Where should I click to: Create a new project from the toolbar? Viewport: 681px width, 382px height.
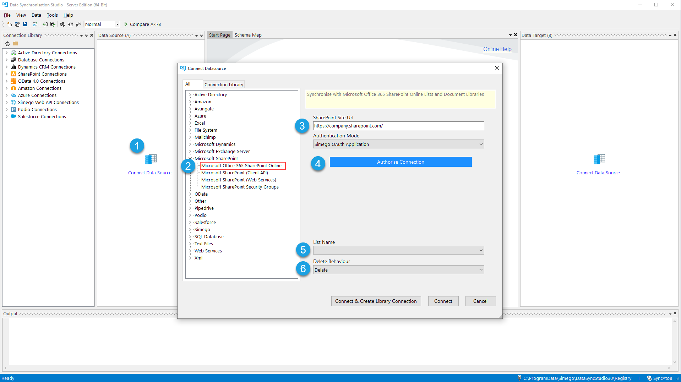10,24
